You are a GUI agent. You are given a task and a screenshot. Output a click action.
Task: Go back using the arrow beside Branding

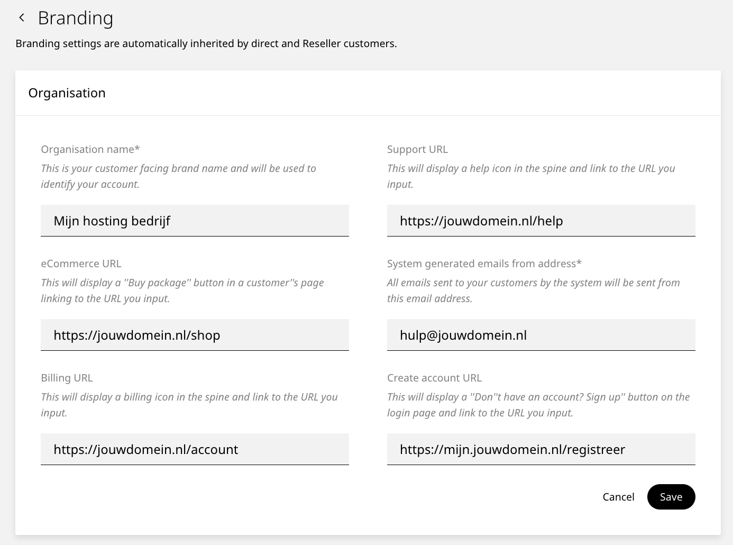22,18
